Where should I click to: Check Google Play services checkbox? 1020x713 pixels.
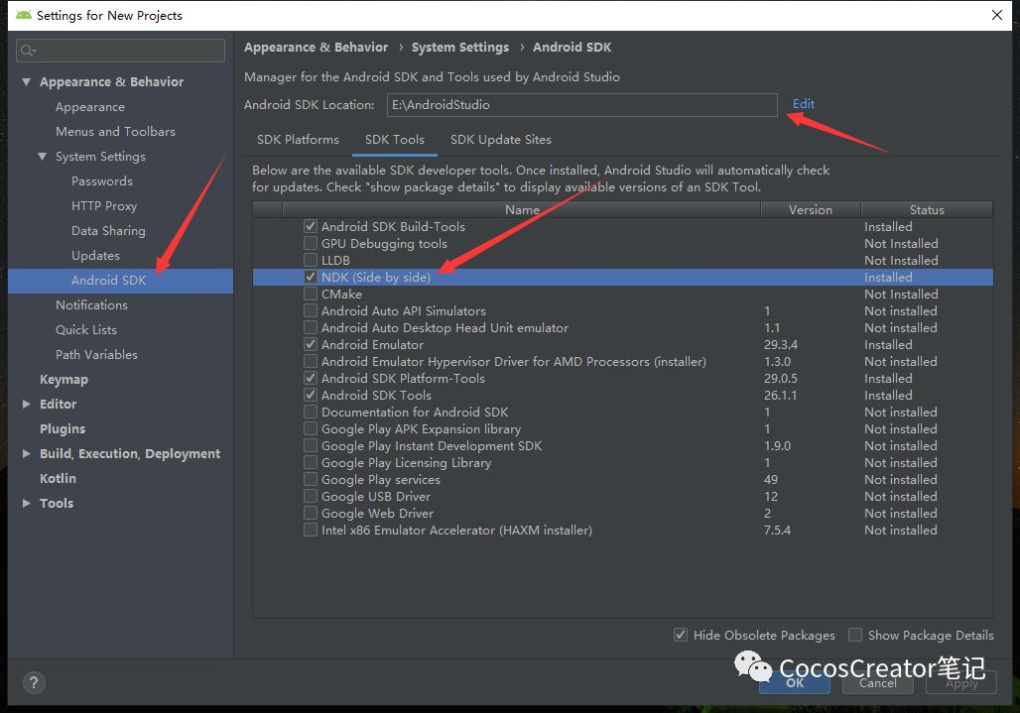pyautogui.click(x=311, y=480)
